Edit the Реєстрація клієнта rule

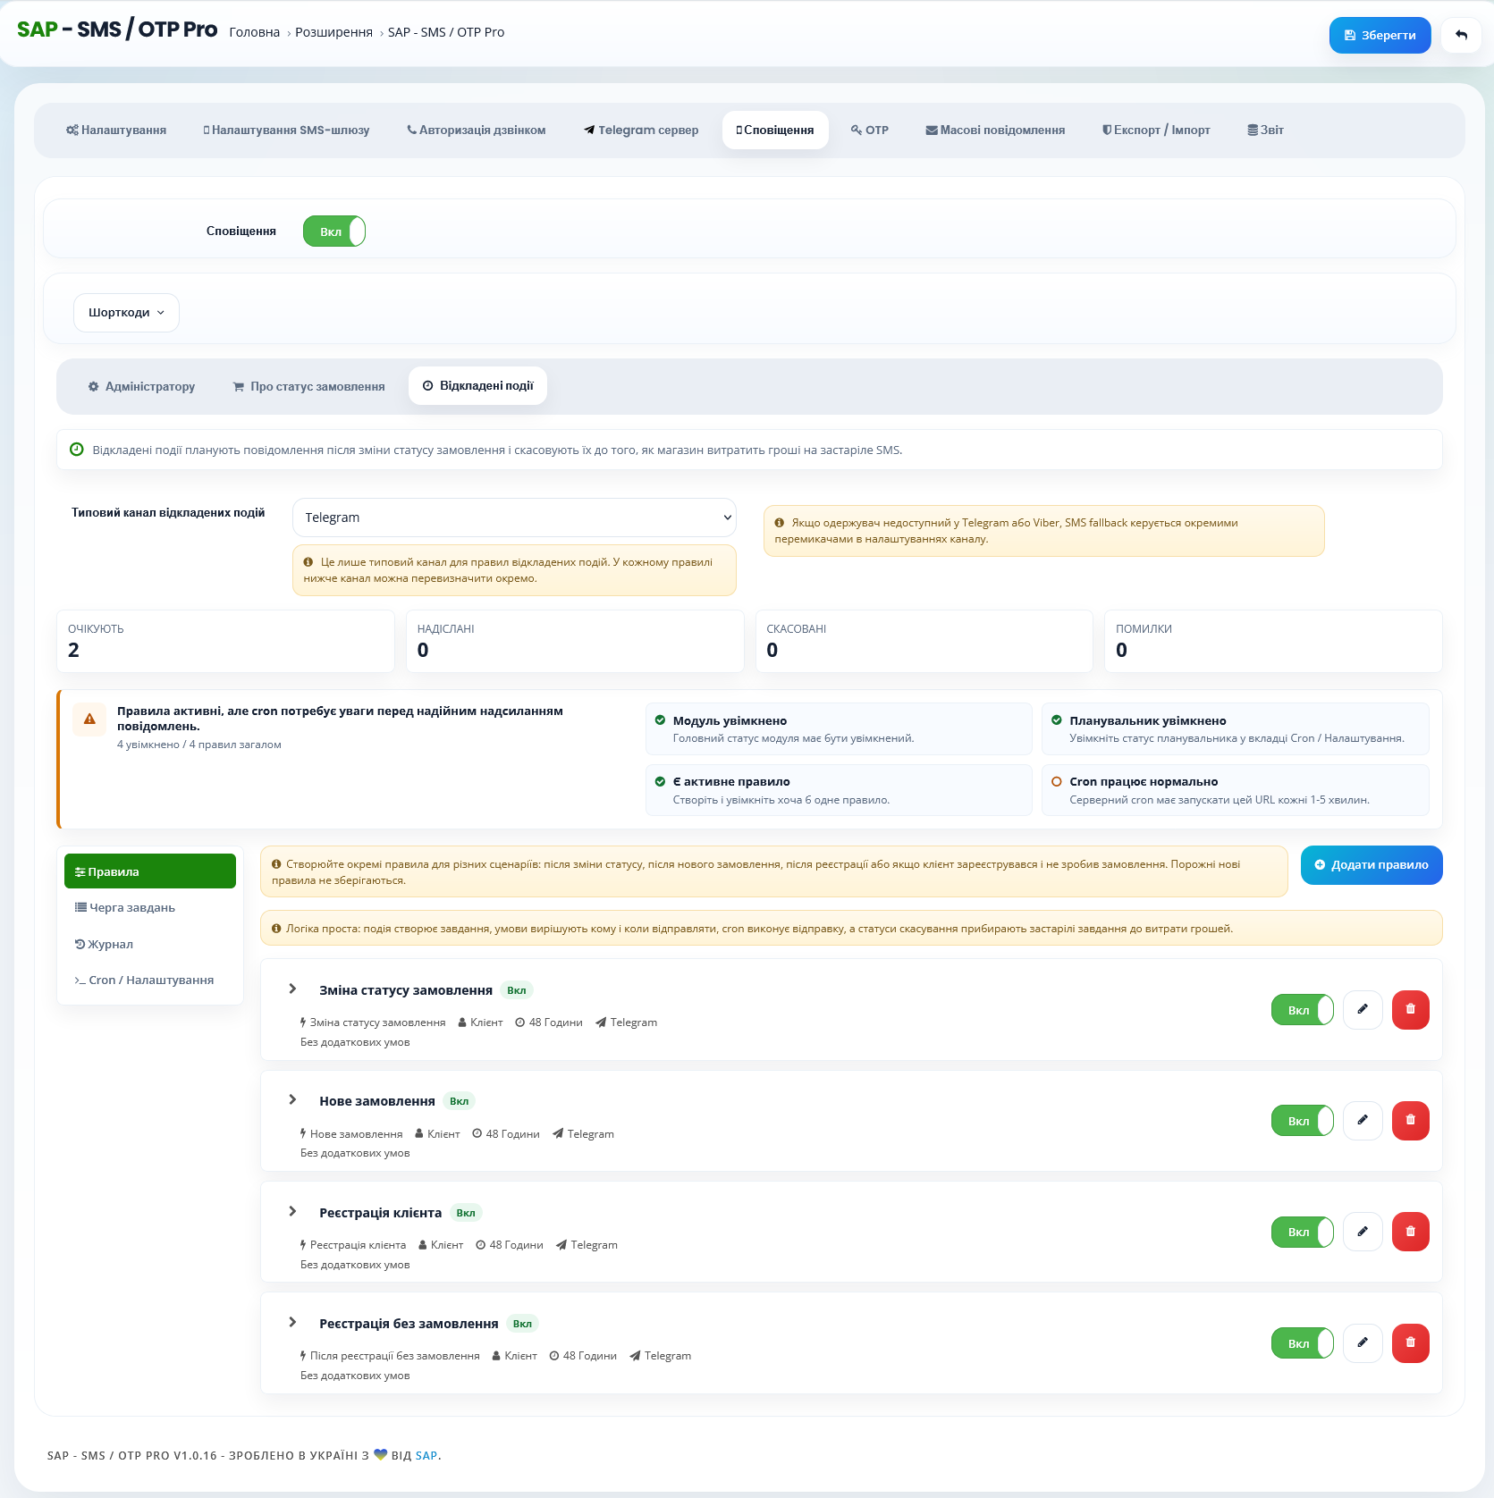click(1363, 1232)
